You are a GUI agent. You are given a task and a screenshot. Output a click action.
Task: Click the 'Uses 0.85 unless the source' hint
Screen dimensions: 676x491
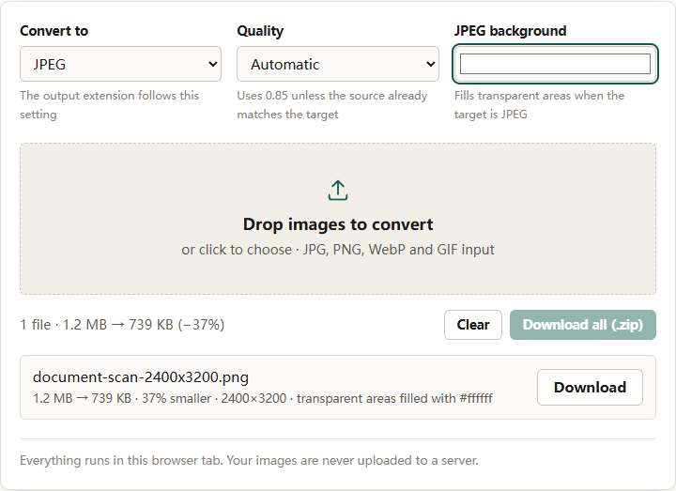coord(332,105)
